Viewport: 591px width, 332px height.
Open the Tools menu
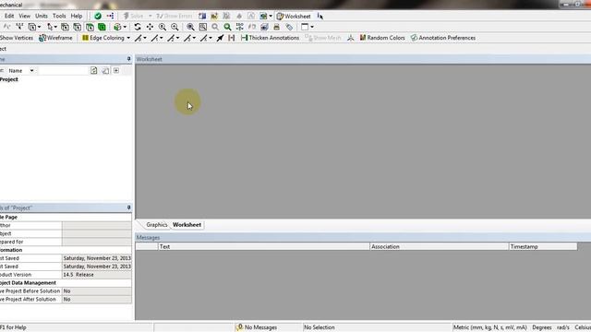[59, 16]
